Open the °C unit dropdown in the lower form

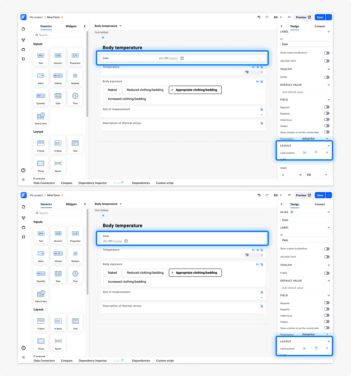click(254, 255)
